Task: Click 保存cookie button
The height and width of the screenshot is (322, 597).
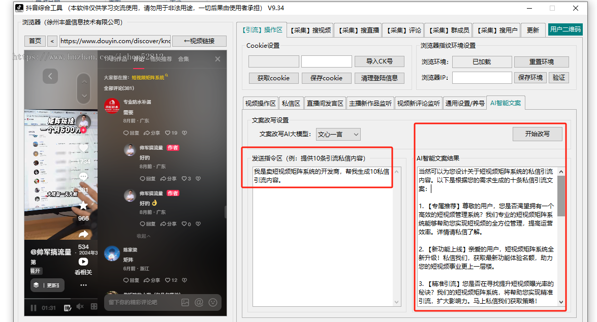Action: (326, 78)
